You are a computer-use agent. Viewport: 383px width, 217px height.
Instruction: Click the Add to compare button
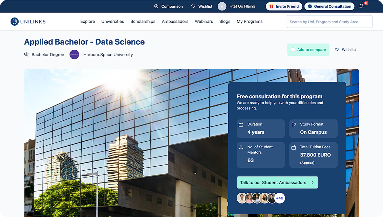pyautogui.click(x=308, y=49)
